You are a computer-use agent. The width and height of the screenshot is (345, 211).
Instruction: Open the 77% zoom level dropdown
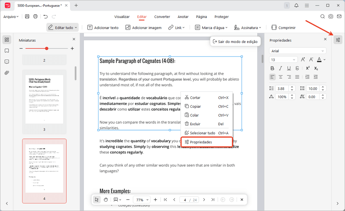tap(141, 200)
